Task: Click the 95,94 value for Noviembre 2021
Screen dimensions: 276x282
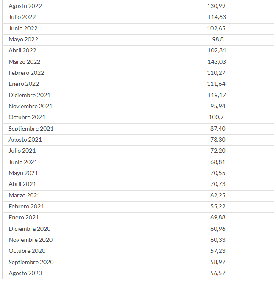Action: pyautogui.click(x=218, y=106)
